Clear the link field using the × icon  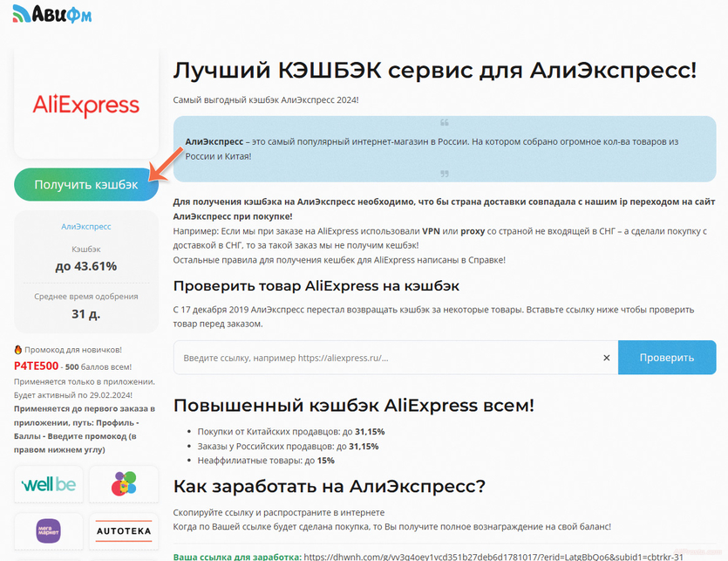(x=606, y=358)
